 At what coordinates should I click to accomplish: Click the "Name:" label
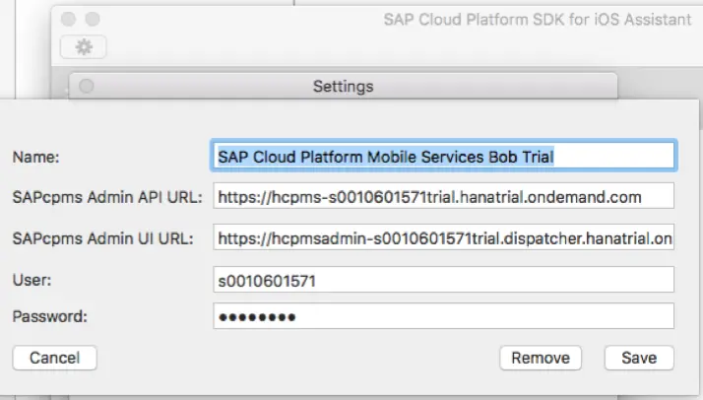(35, 157)
